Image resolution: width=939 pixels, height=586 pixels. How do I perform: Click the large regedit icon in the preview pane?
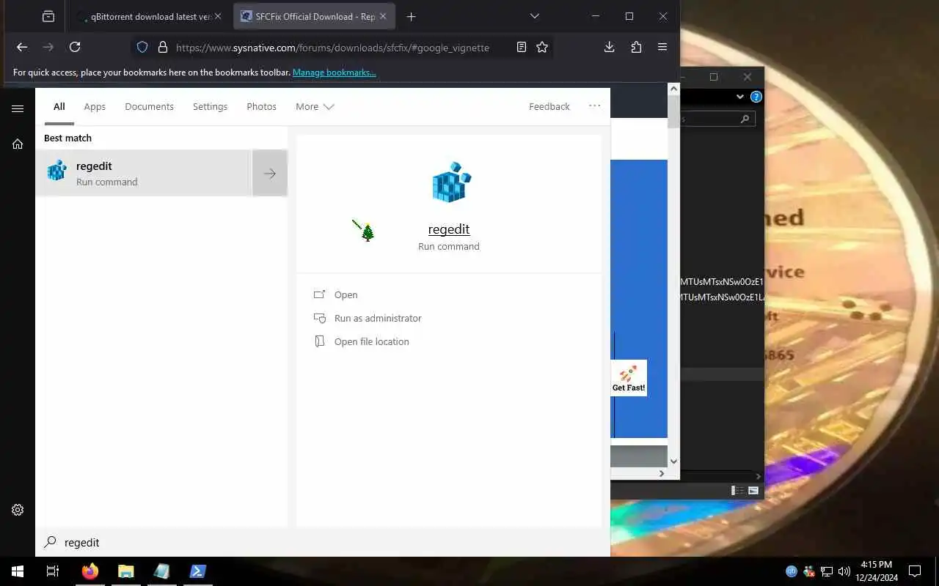click(x=450, y=182)
